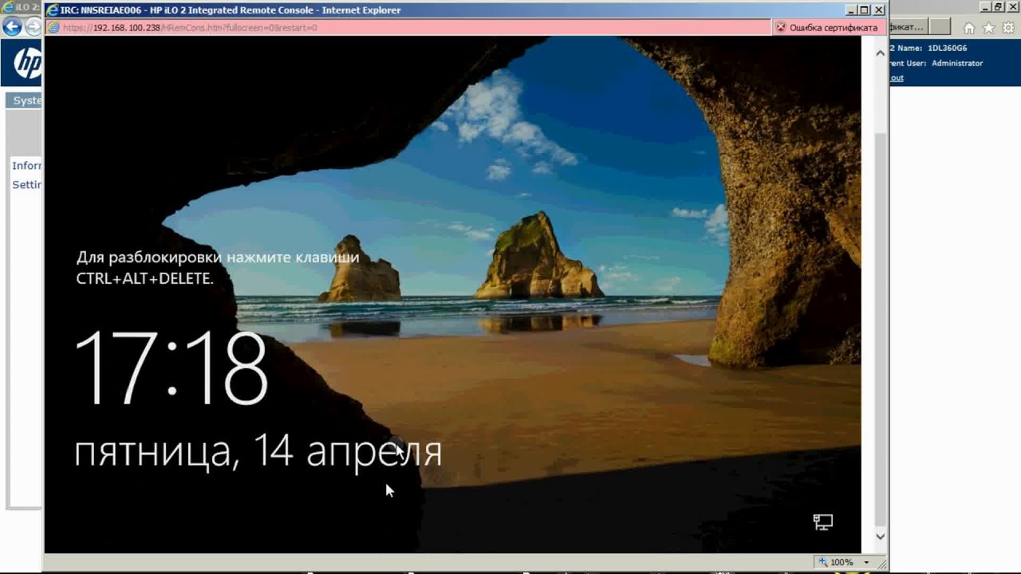Restore down the background iLO browser window
This screenshot has height=574, width=1021.
click(x=997, y=6)
